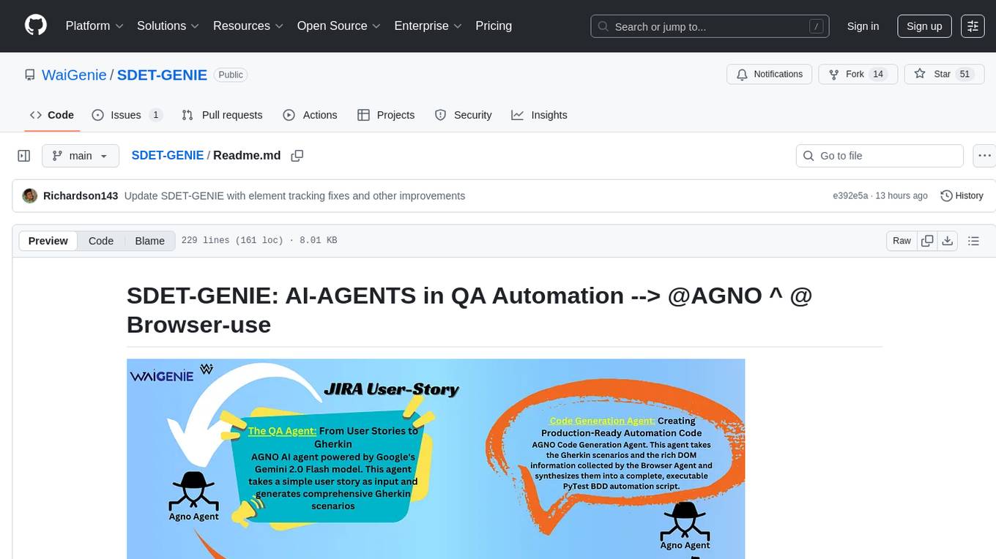Click the Sign in link
The image size is (996, 559).
click(x=863, y=26)
